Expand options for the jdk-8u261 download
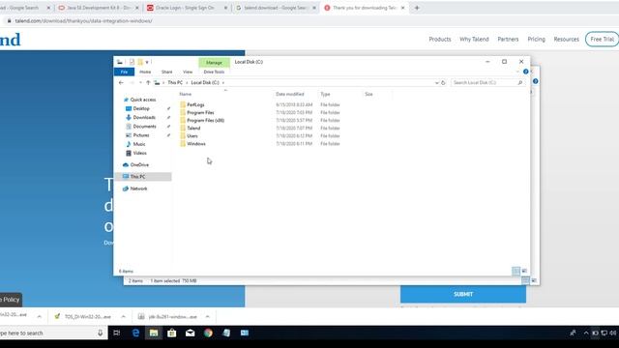The image size is (619, 348). (207, 316)
